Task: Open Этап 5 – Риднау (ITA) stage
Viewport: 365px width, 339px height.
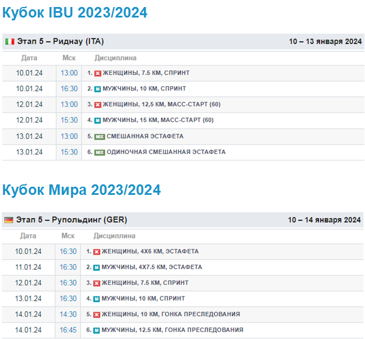Action: [x=61, y=41]
